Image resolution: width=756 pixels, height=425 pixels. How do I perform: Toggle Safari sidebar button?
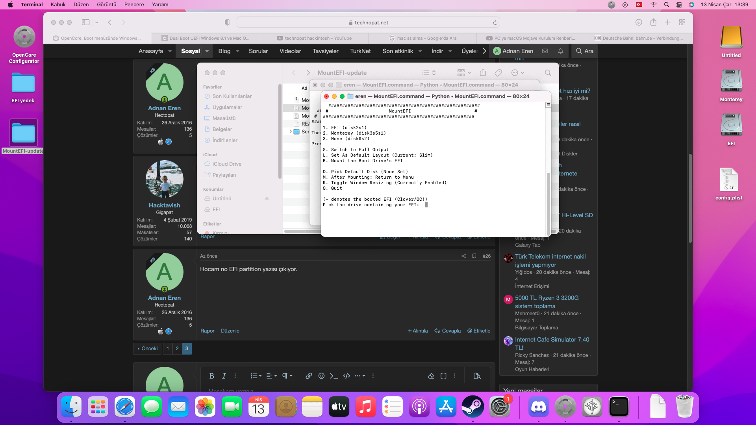[x=85, y=22]
